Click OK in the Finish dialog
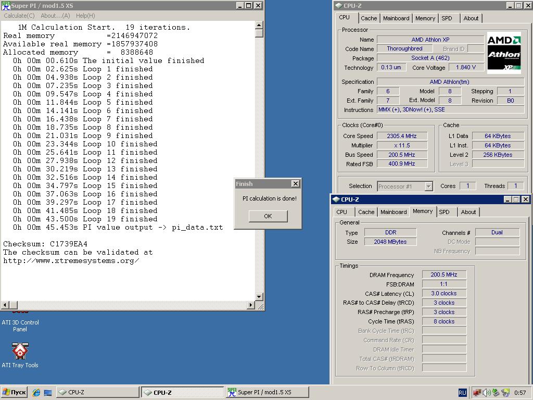 coord(268,216)
